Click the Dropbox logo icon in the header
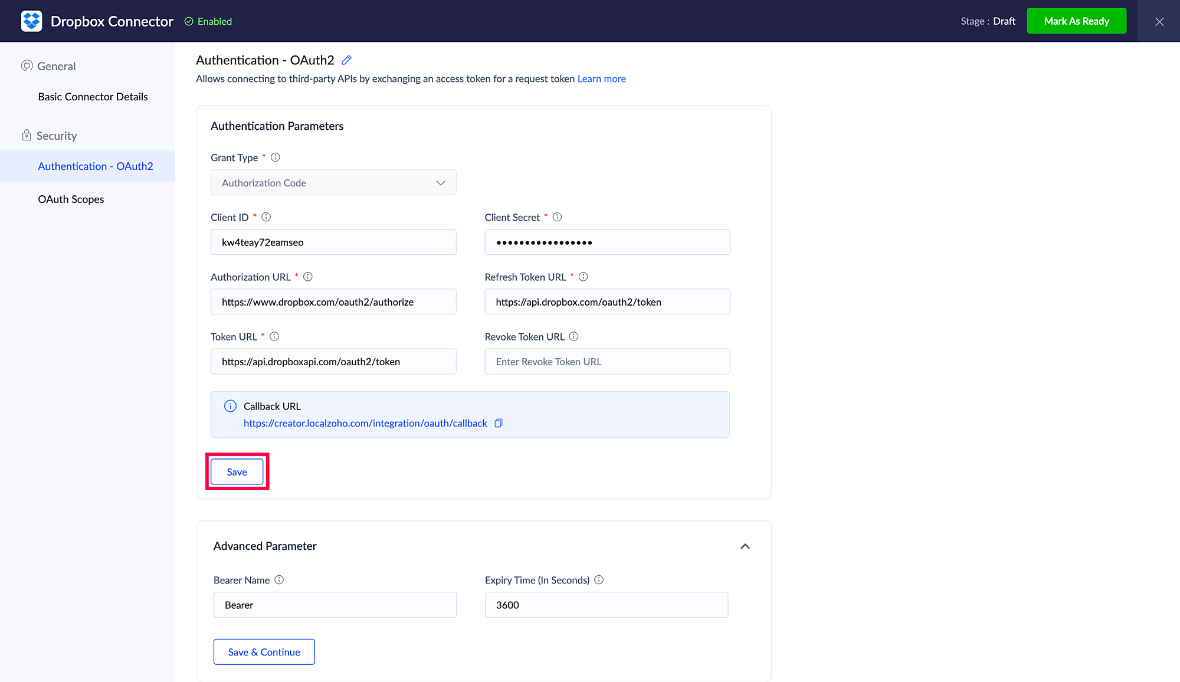This screenshot has width=1180, height=682. [31, 21]
